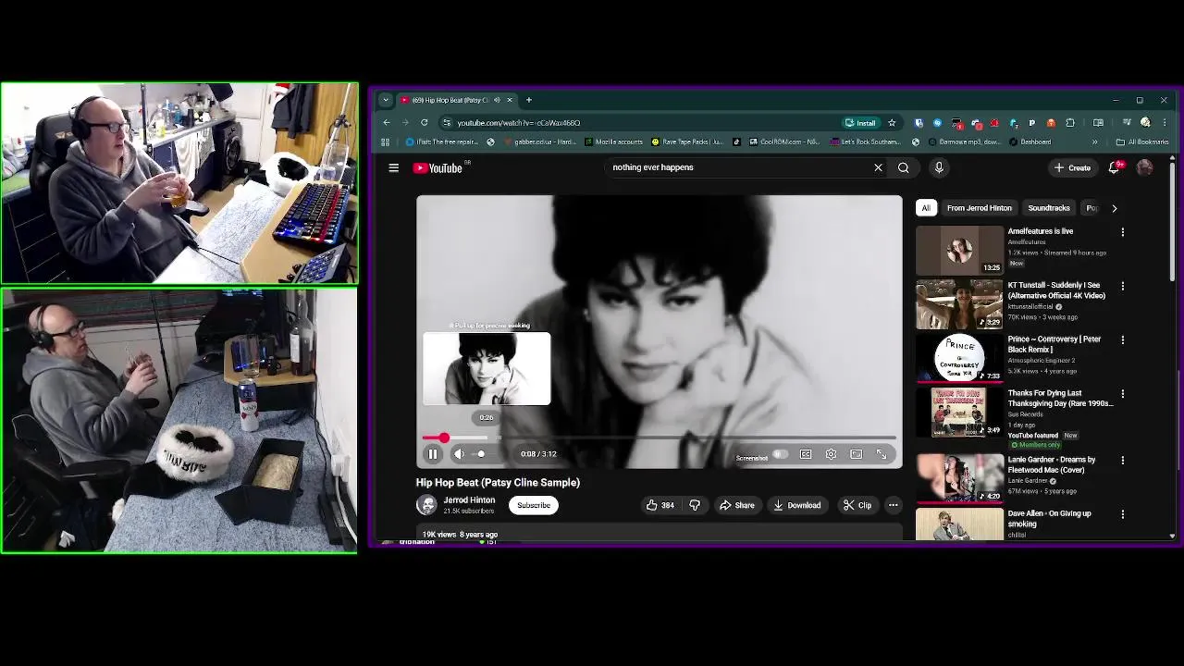Toggle the autoplay switch in player

pos(780,454)
